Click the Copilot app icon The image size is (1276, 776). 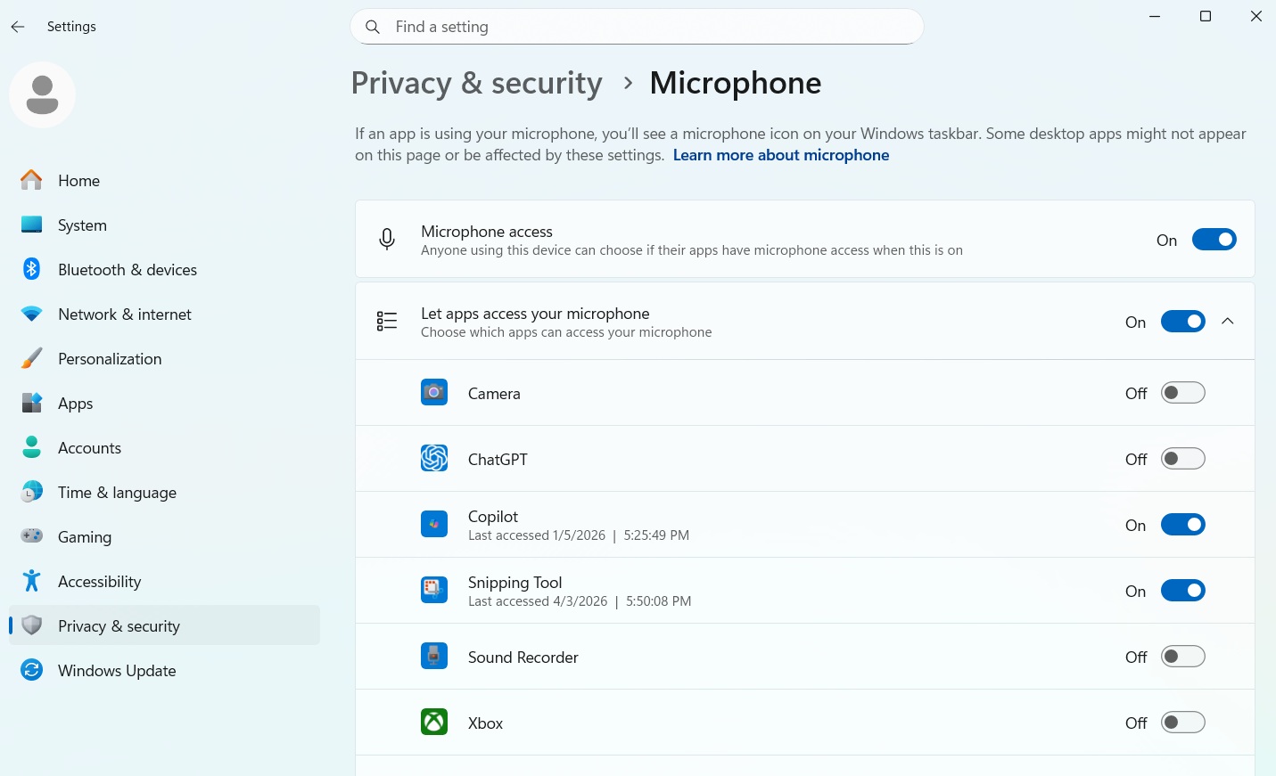coord(434,524)
